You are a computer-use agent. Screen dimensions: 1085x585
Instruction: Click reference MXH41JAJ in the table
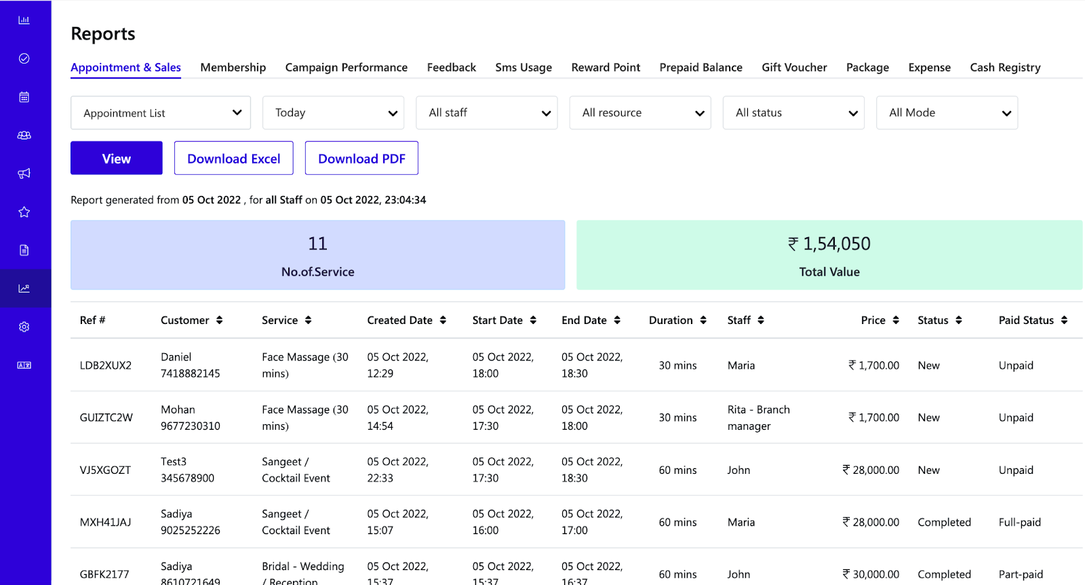point(106,522)
